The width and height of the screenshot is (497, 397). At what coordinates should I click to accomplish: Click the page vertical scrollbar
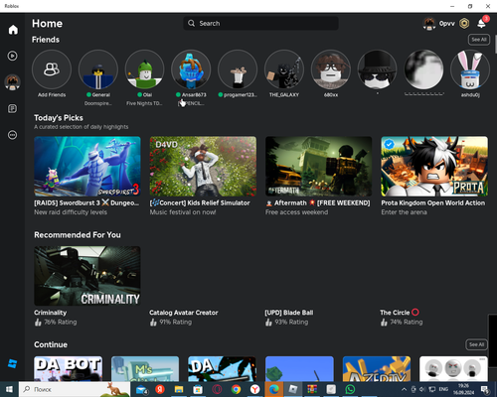pyautogui.click(x=495, y=44)
